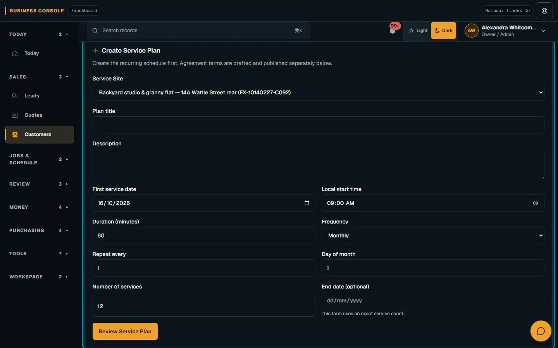Screen dimensions: 558x348
Task: Open the help icon beside Harbour Trades Co
Action: 544,11
